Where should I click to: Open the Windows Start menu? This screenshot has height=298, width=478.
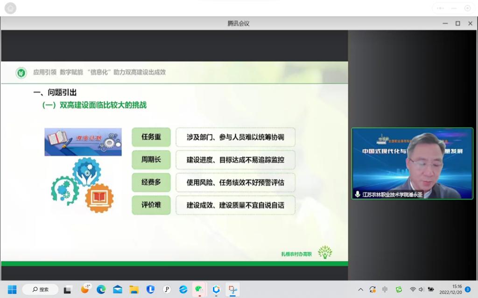pyautogui.click(x=12, y=290)
